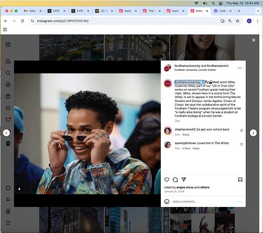Viewport: 263px width, 233px height.
Task: Click zoom magnifier icon in address bar
Action: click(230, 21)
